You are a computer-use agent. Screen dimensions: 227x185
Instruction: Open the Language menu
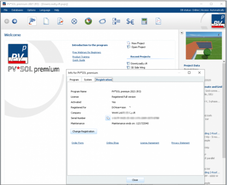pos(44,10)
